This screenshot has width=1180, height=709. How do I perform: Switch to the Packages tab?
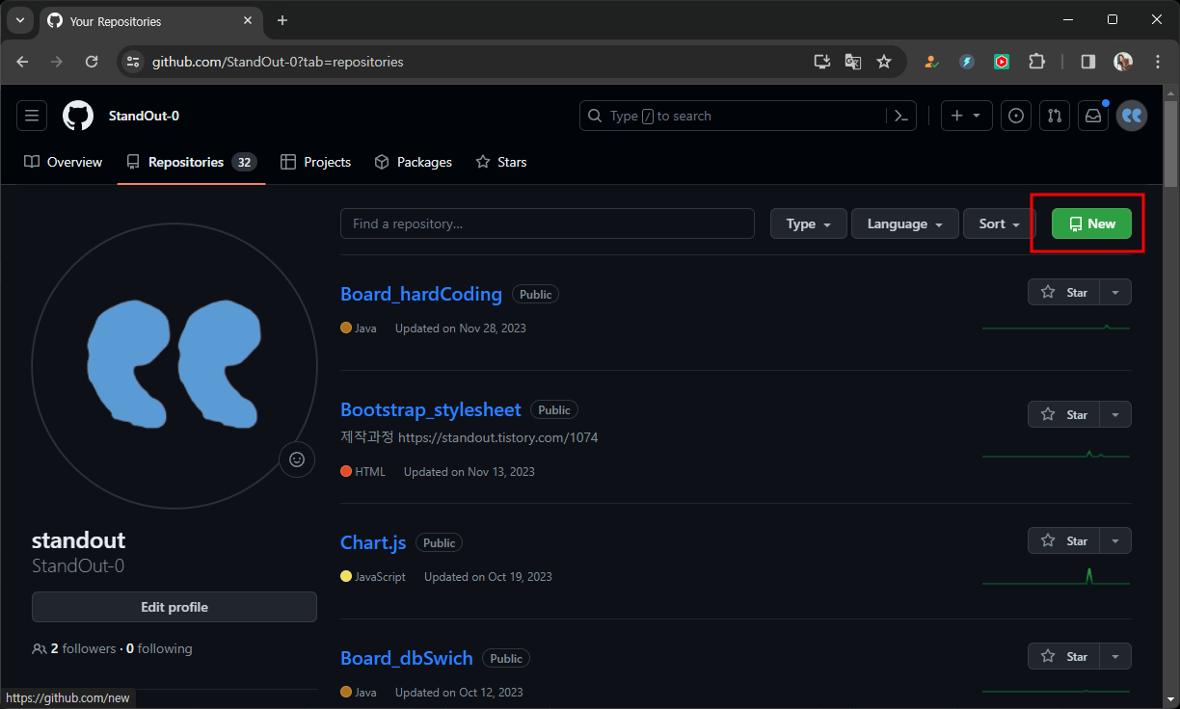[414, 162]
